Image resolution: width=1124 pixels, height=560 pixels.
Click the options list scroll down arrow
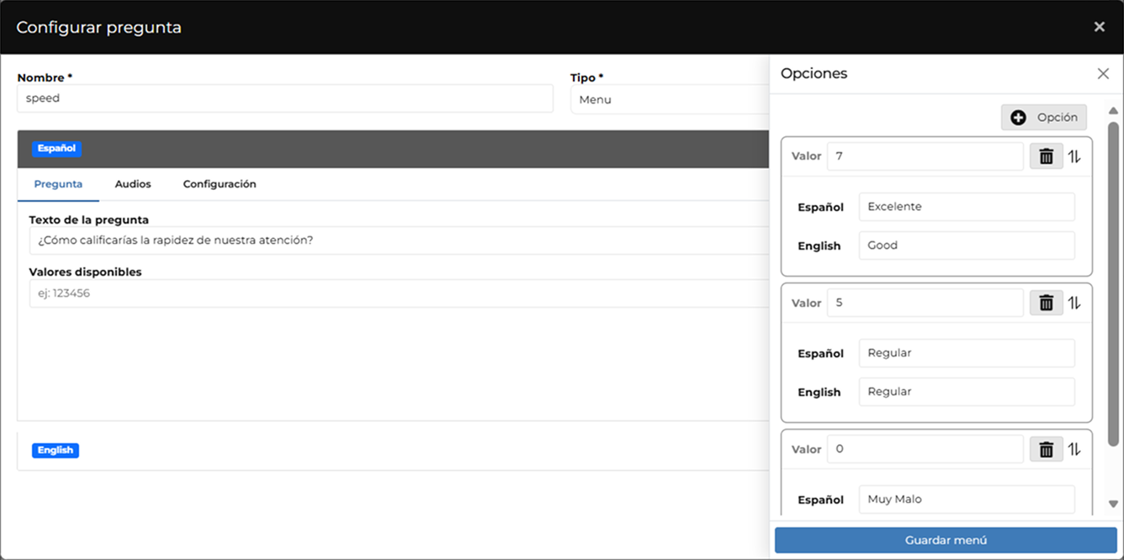click(x=1113, y=505)
